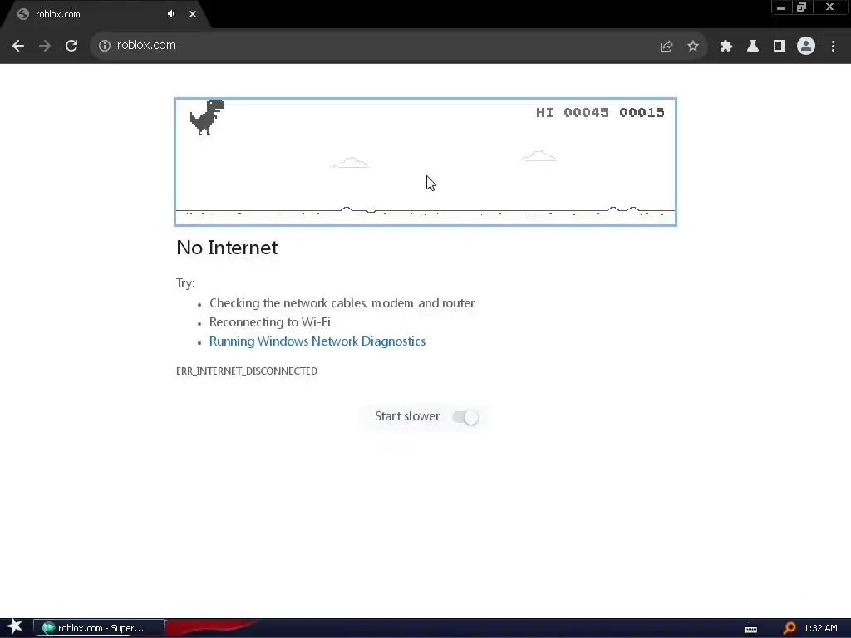Click 'Reconnecting to Wi-Fi' suggestion text

[x=270, y=322]
